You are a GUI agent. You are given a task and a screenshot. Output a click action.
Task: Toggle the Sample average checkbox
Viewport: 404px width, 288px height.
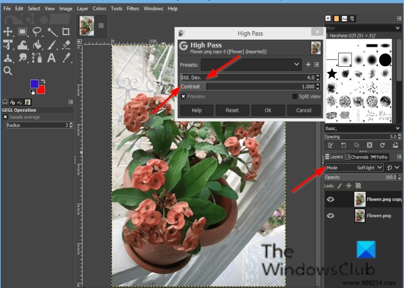tap(5, 117)
